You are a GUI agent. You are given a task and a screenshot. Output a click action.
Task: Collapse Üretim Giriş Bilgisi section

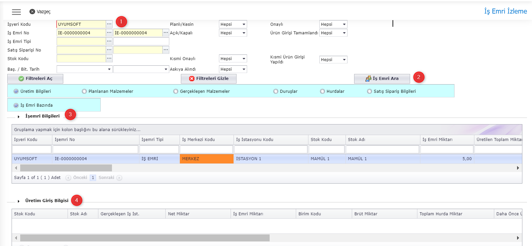point(19,201)
